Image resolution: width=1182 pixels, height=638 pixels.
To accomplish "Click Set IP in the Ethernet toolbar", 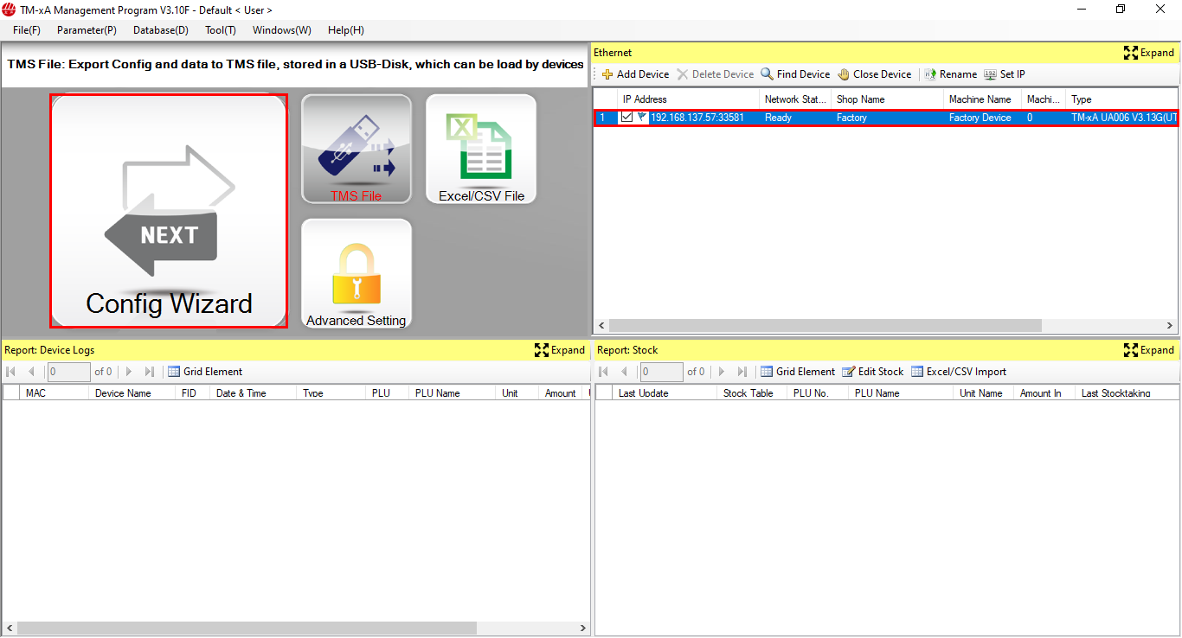I will pyautogui.click(x=1005, y=74).
